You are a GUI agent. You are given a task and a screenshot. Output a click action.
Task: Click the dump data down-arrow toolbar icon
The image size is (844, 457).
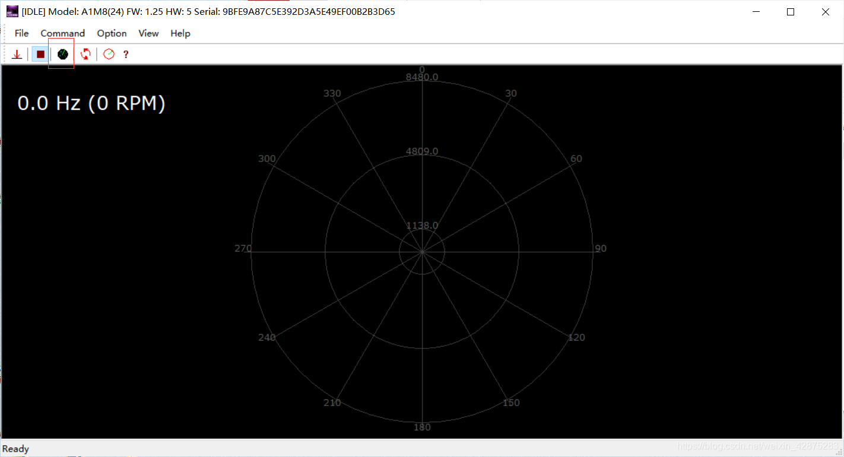point(17,55)
